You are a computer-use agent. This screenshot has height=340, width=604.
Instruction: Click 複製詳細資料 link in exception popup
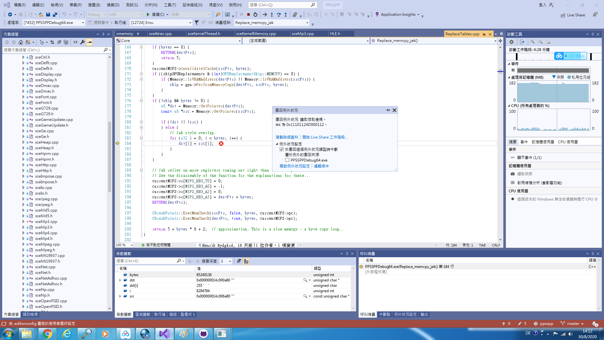[x=287, y=137]
